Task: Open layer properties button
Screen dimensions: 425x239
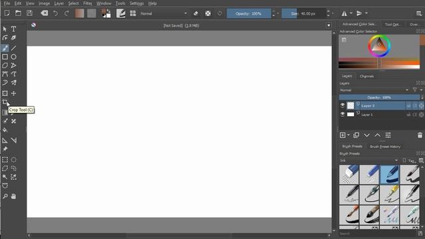Action: pyautogui.click(x=388, y=135)
